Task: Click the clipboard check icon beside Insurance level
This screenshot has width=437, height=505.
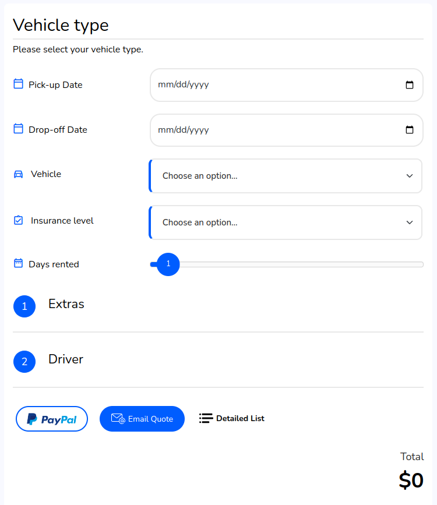Action: click(19, 220)
